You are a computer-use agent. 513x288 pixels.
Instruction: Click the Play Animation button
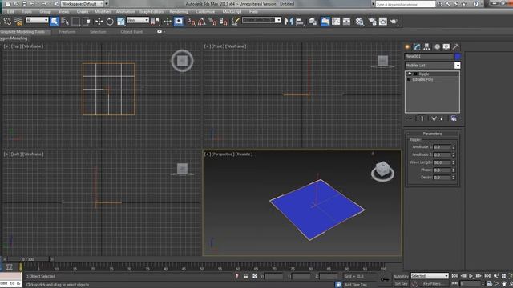471,276
